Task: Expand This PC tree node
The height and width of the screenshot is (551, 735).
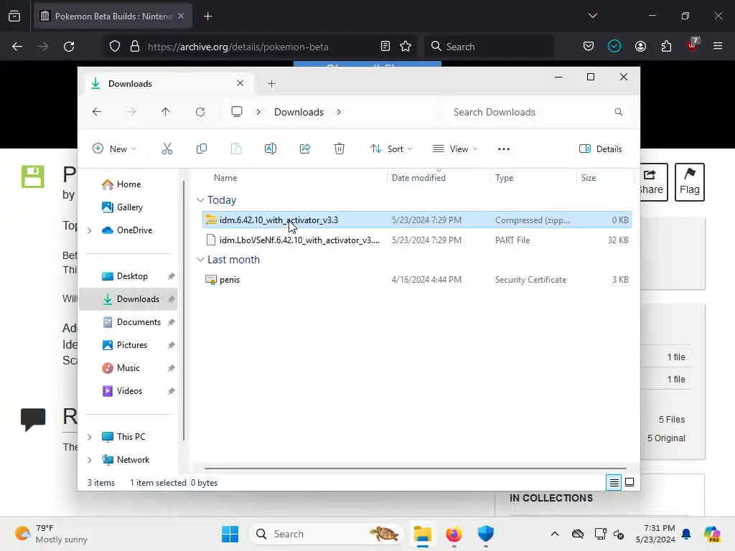Action: tap(89, 437)
